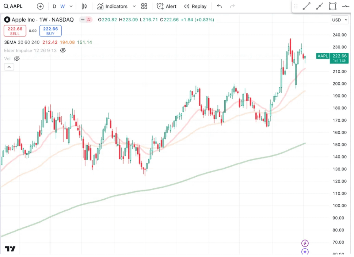The height and width of the screenshot is (257, 354).
Task: Click the undo arrow icon
Action: (x=219, y=6)
